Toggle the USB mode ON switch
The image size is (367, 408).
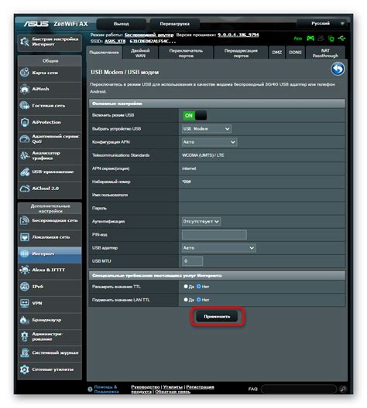point(194,116)
